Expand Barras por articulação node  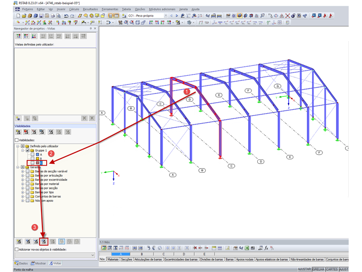coord(23,176)
